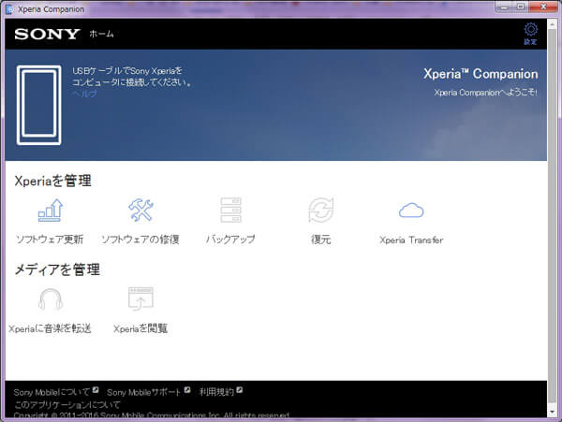562x422 pixels.
Task: Click external link icon after Sony Mobileサポート
Action: coord(187,390)
